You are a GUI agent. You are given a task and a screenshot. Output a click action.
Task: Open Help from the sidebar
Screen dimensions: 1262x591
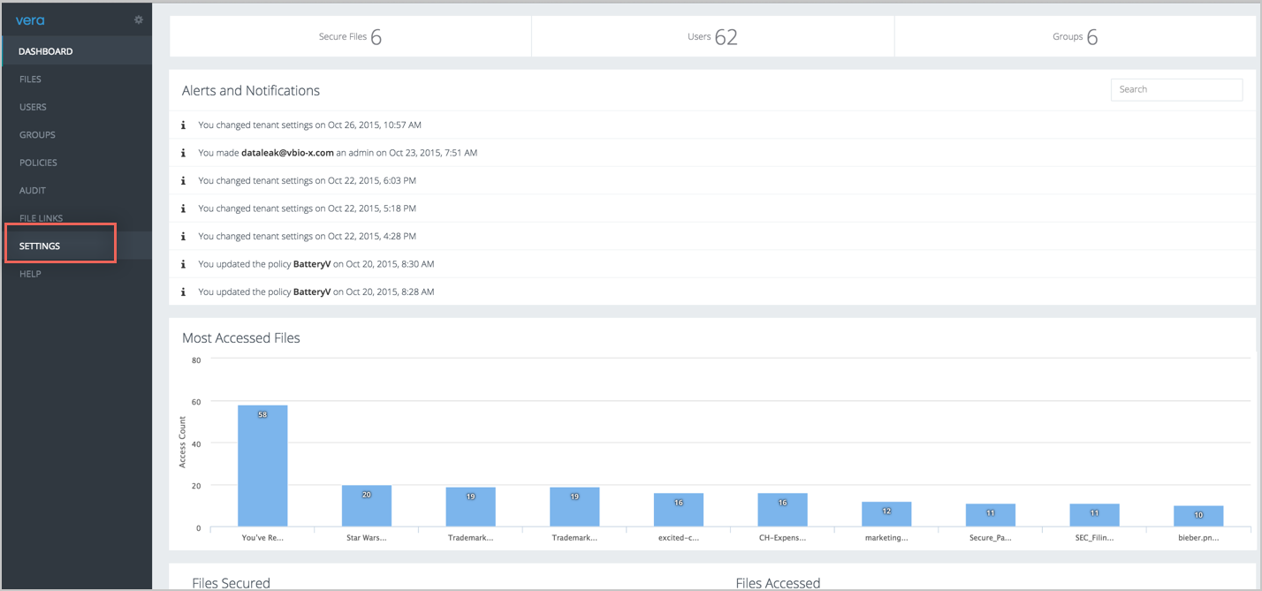point(30,274)
